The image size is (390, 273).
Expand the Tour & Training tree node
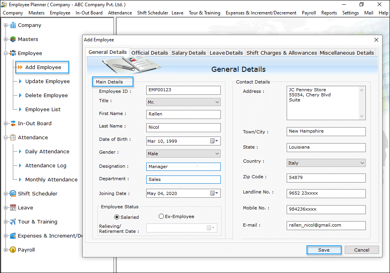coord(5,222)
